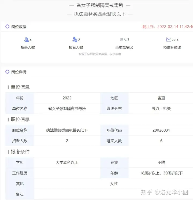Click the competition ratio value 0:1
193x200 pixels.
127,39
